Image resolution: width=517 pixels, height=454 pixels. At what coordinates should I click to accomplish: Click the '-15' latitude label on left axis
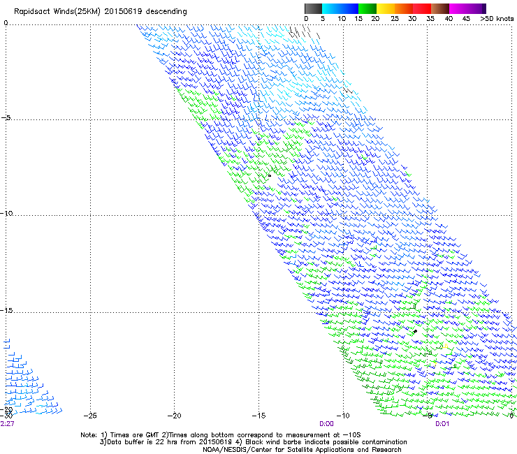pyautogui.click(x=6, y=310)
